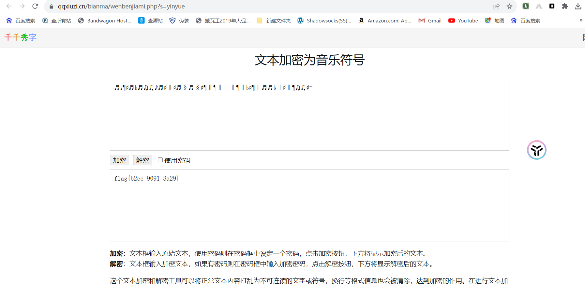This screenshot has width=585, height=284.
Task: Click the 加密 encrypt button
Action: pyautogui.click(x=119, y=160)
